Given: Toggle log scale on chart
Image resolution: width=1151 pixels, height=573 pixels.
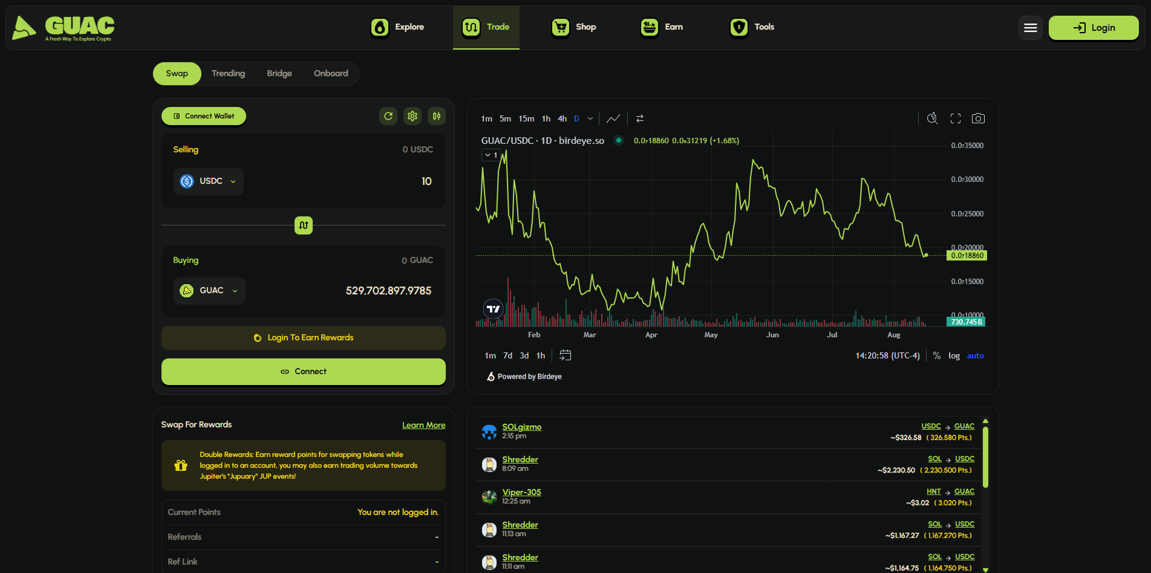Looking at the screenshot, I should (x=954, y=356).
